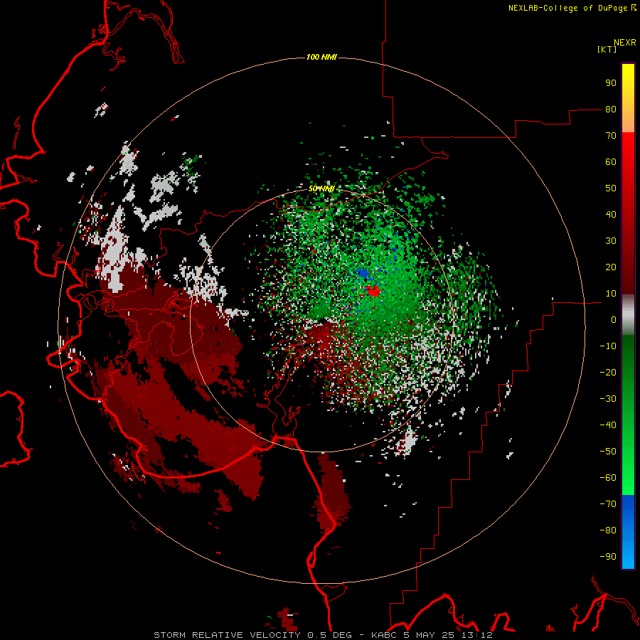640x640 pixels.
Task: Click the solid blue patch near radar center
Action: point(363,274)
